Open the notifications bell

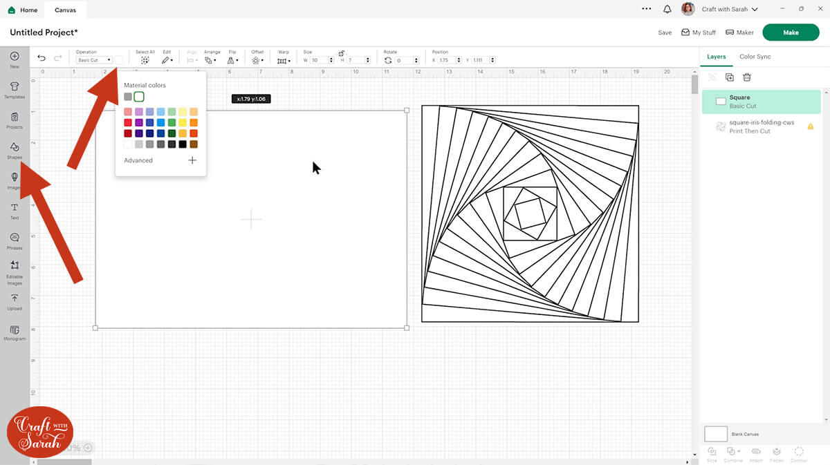[x=667, y=10]
